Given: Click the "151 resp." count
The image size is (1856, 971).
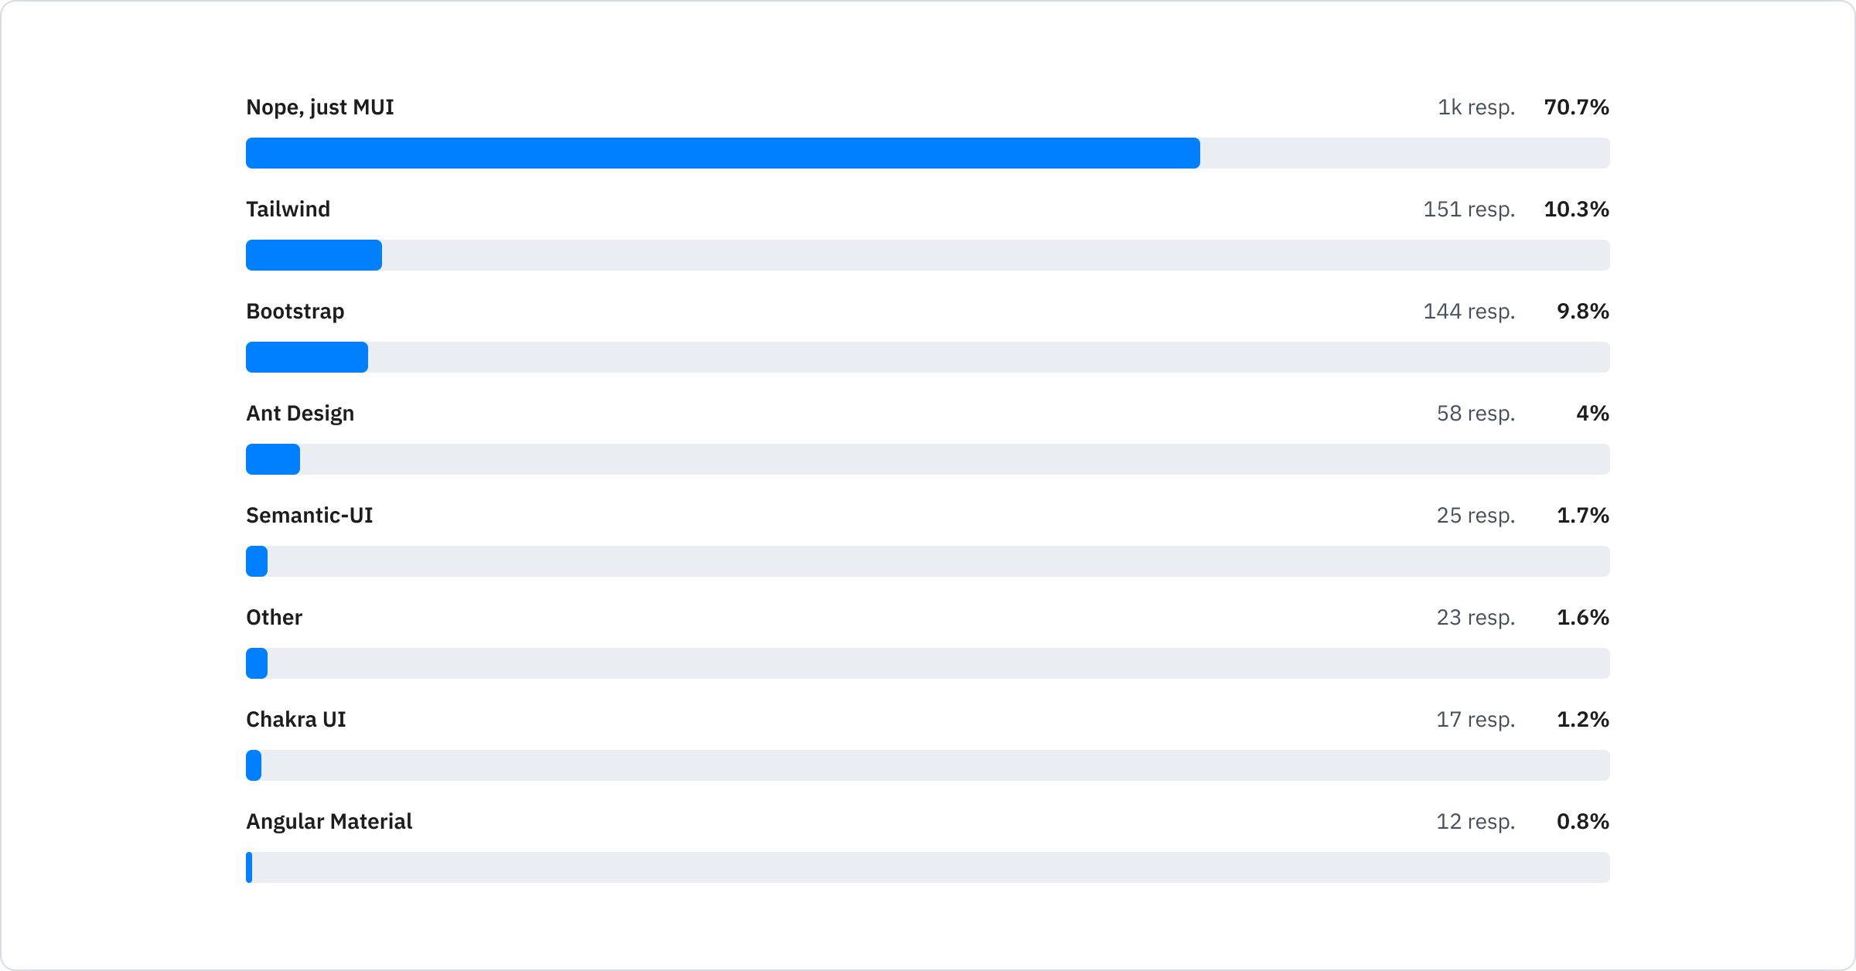Looking at the screenshot, I should point(1469,209).
